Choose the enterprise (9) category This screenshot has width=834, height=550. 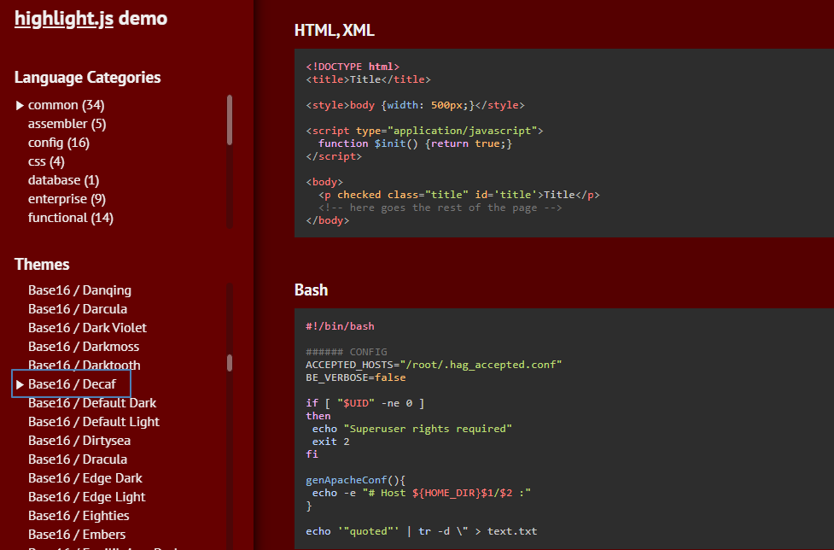point(67,199)
